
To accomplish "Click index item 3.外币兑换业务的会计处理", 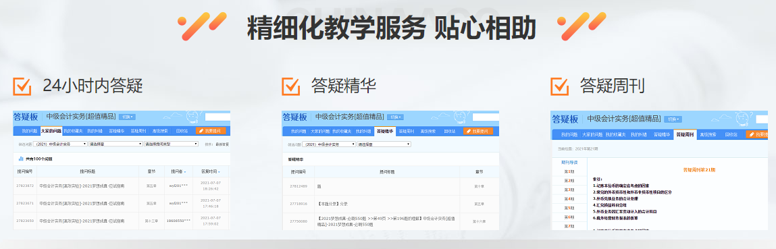I will (x=615, y=198).
